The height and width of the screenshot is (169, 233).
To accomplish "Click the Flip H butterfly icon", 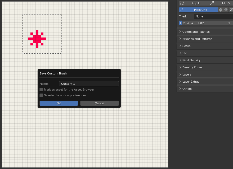I will 182,3.
